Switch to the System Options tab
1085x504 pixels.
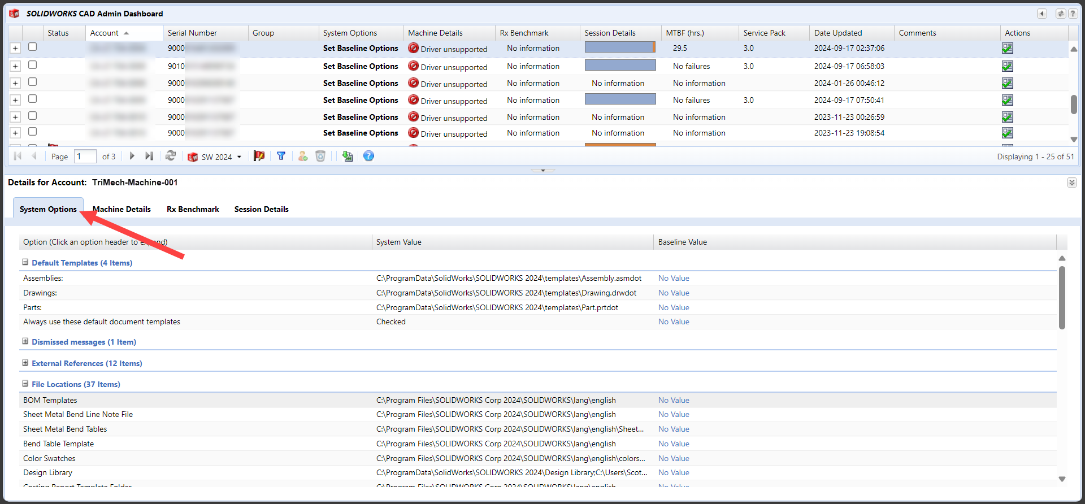(48, 209)
